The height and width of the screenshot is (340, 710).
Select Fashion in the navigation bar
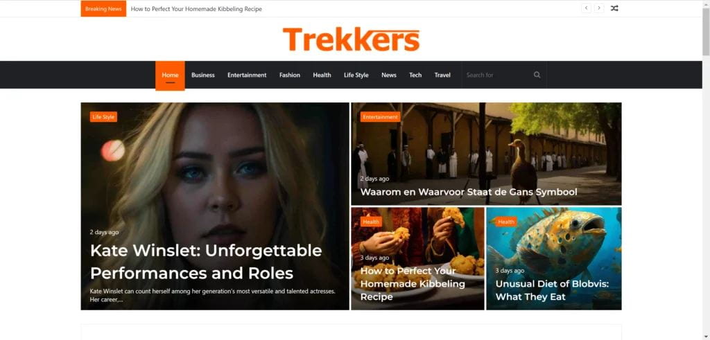pyautogui.click(x=290, y=75)
